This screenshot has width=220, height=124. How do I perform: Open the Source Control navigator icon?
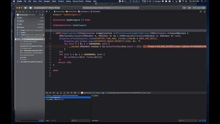click(20, 11)
